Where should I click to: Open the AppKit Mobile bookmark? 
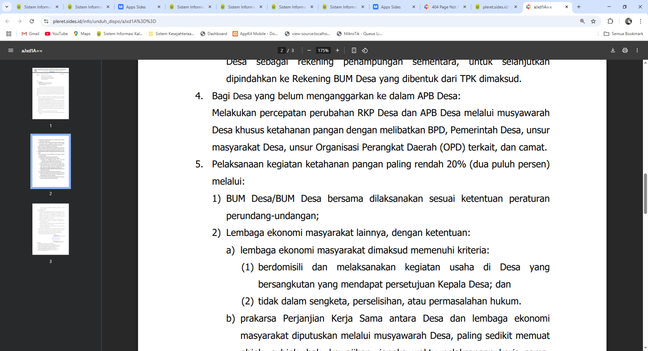[x=255, y=34]
